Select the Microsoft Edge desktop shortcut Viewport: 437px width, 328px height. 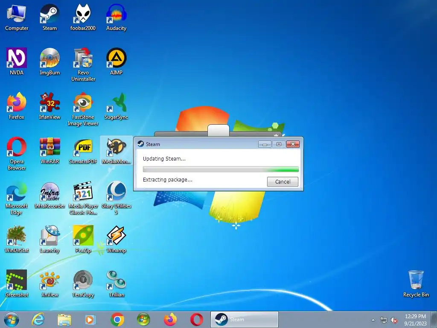(17, 198)
